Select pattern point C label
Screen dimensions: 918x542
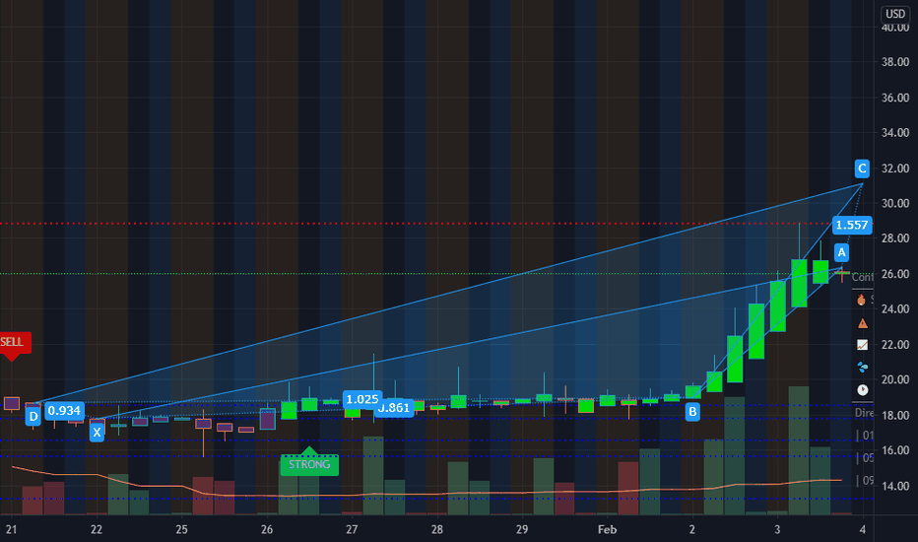[x=862, y=169]
